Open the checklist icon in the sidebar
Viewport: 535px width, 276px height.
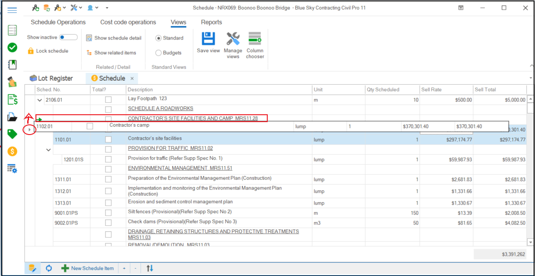pyautogui.click(x=12, y=30)
